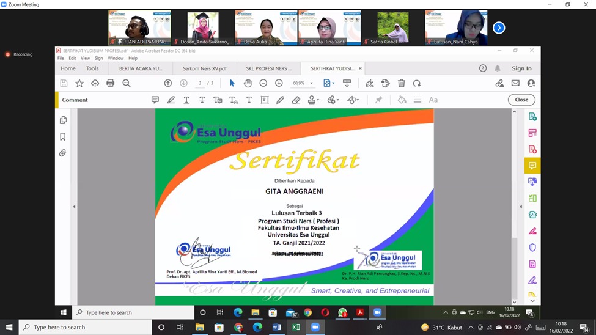Switch to Serkom Ners XV.pdf tab
This screenshot has height=335, width=596.
(205, 68)
